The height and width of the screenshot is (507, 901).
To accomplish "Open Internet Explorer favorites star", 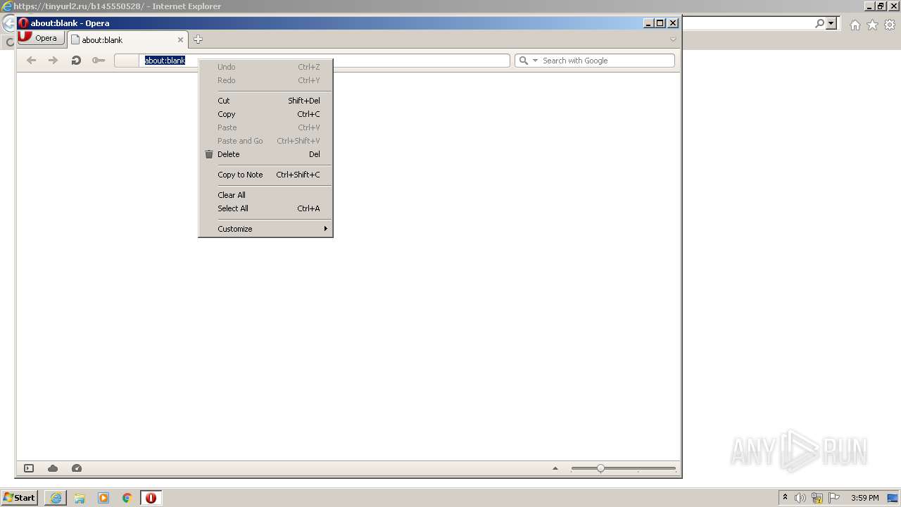I will tap(872, 25).
